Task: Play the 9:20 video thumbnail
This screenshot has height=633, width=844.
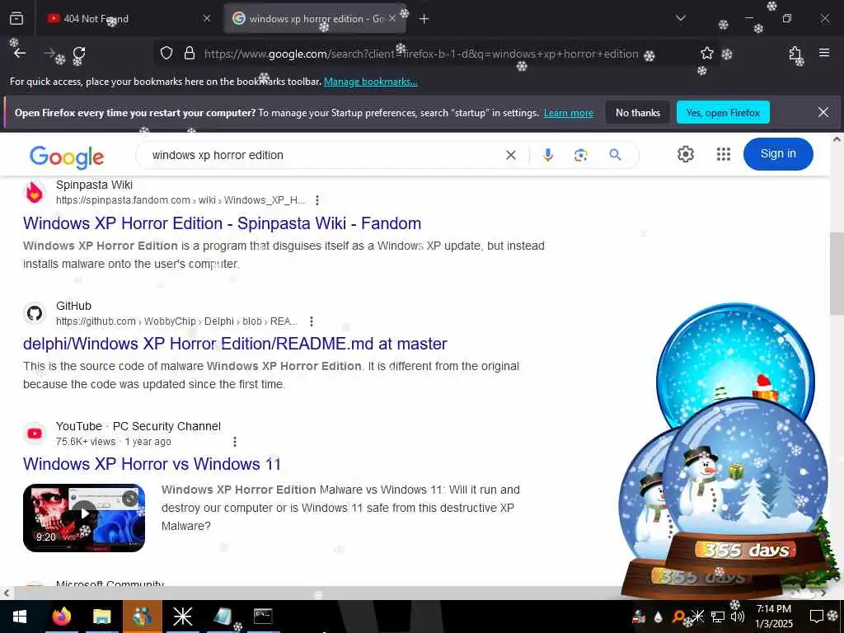Action: tap(84, 518)
